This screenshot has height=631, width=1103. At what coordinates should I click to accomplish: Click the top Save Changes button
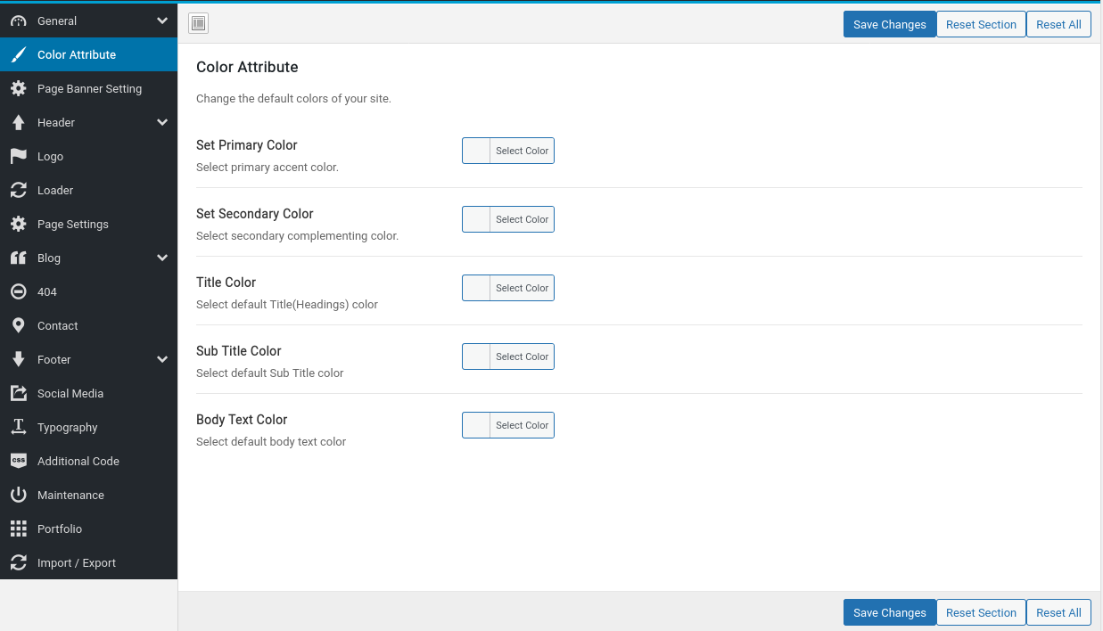pos(889,24)
